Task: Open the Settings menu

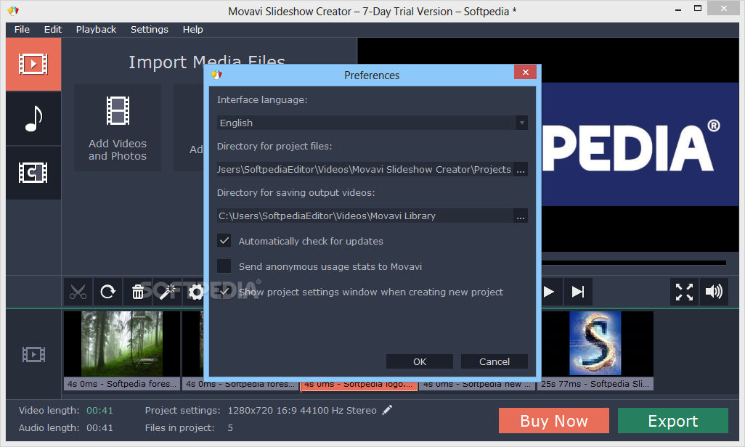Action: tap(149, 30)
